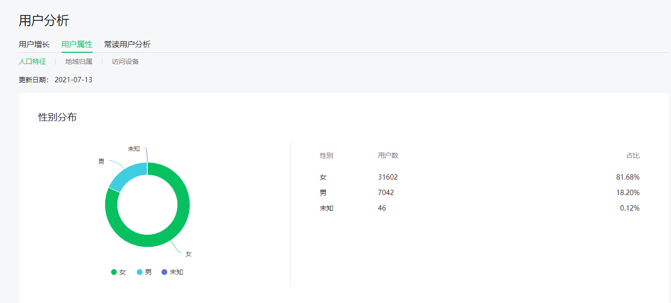The height and width of the screenshot is (303, 671).
Task: Select the 用户属性 tab
Action: (x=77, y=45)
